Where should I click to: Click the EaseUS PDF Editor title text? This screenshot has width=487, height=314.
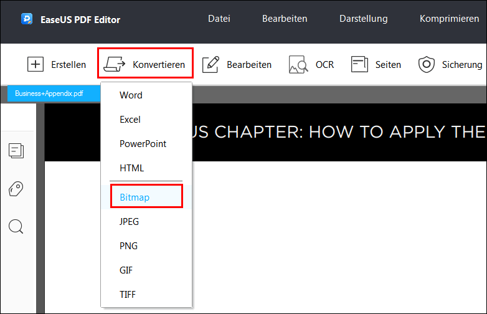pos(80,19)
